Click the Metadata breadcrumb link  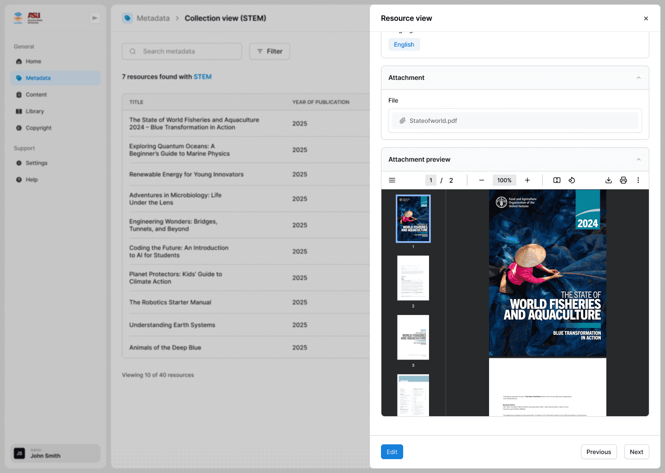[153, 18]
